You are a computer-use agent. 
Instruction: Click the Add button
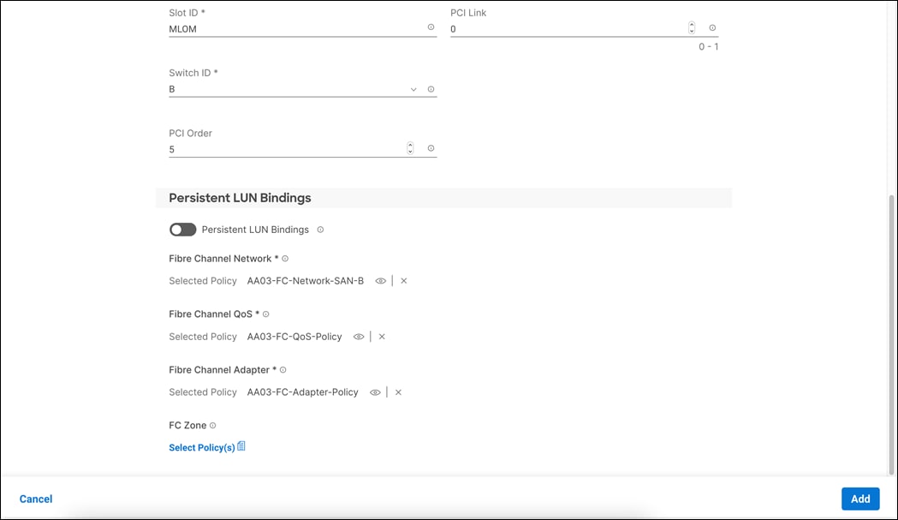(x=859, y=499)
